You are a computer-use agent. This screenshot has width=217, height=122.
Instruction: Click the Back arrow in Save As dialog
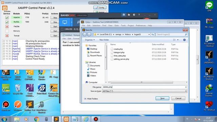point(84,35)
